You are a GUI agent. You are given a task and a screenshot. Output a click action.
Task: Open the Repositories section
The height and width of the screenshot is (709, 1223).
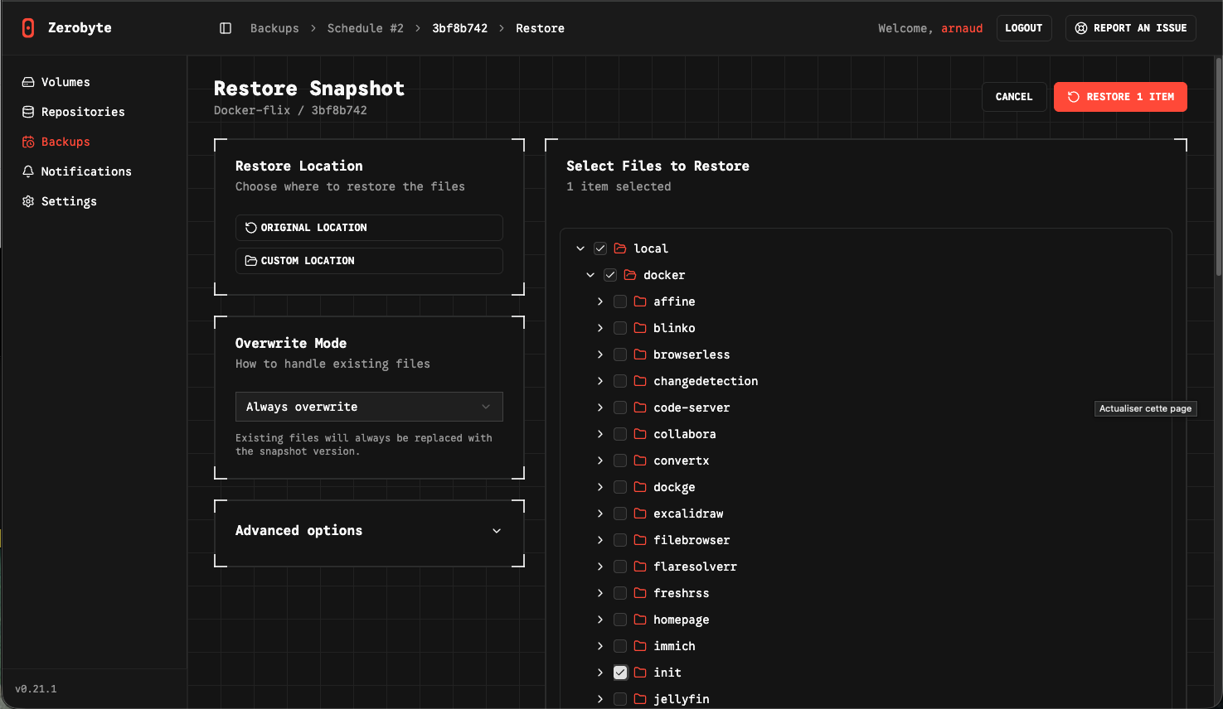(x=82, y=112)
